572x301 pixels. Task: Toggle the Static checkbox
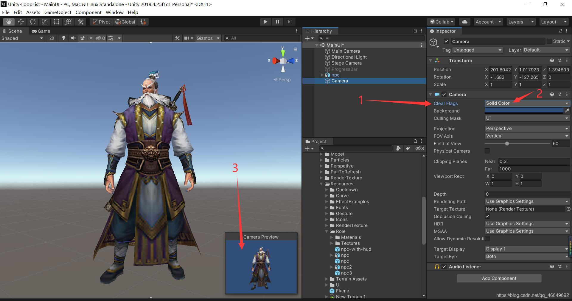click(549, 41)
